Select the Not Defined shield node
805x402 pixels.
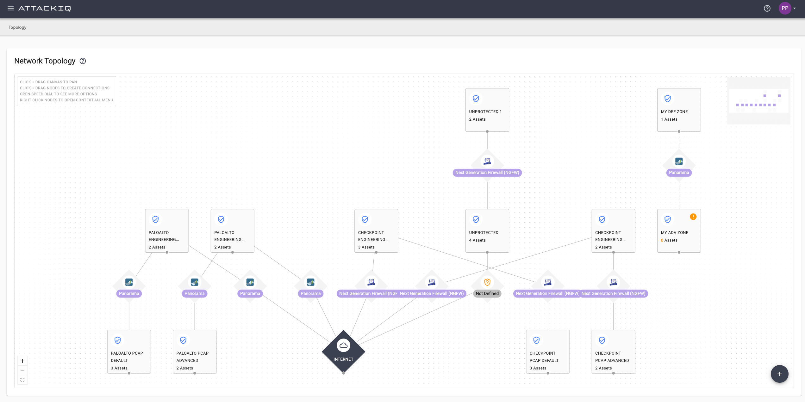click(487, 283)
